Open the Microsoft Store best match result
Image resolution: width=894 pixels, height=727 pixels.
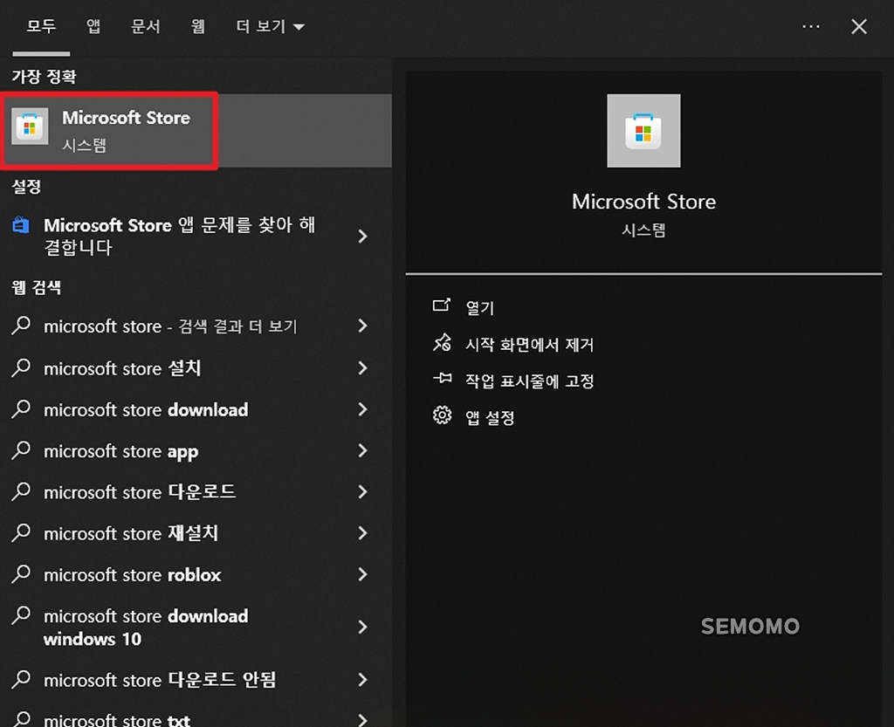tap(196, 130)
